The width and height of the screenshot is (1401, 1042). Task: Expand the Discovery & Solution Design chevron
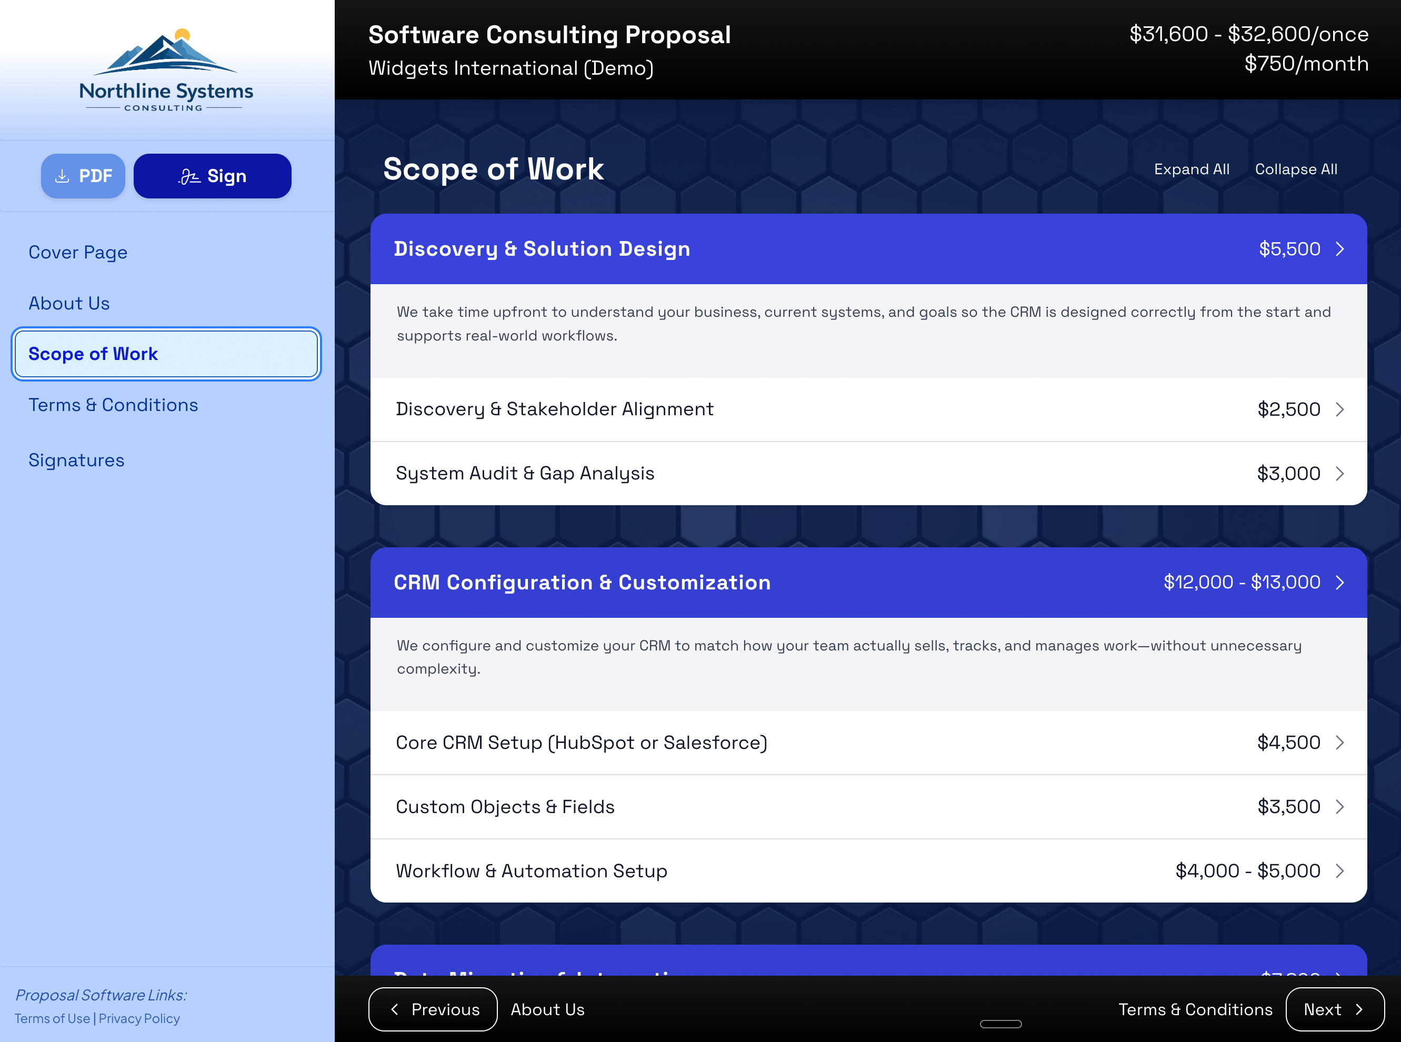(x=1340, y=249)
